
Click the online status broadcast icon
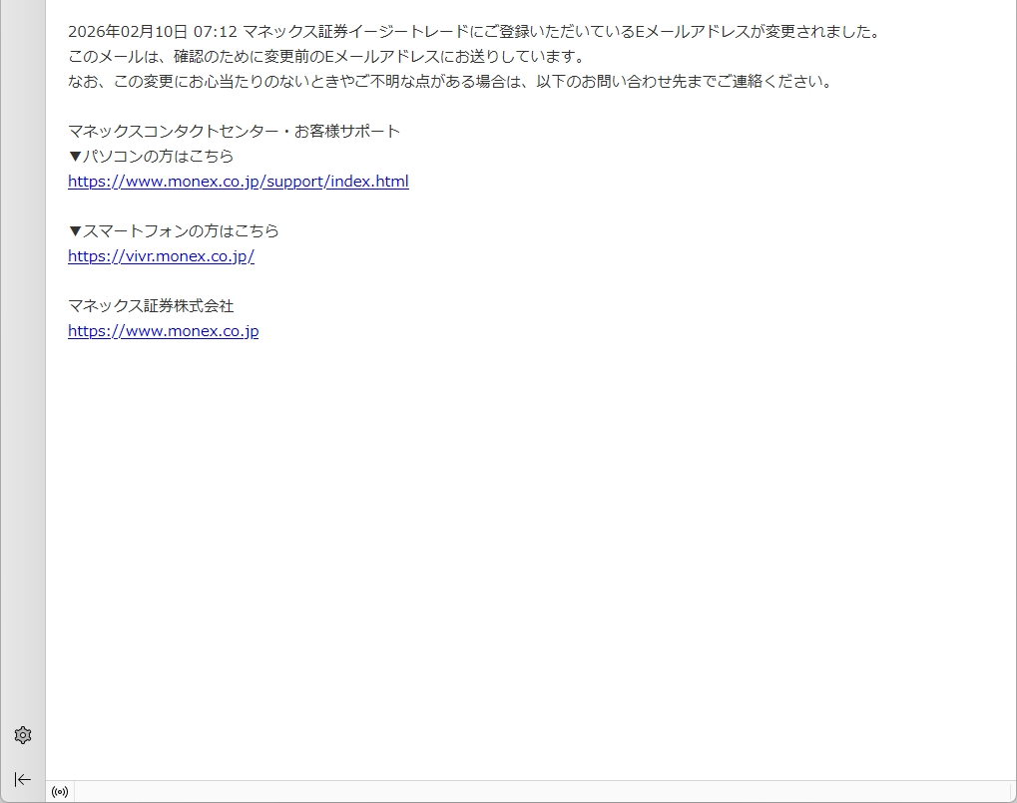click(60, 792)
